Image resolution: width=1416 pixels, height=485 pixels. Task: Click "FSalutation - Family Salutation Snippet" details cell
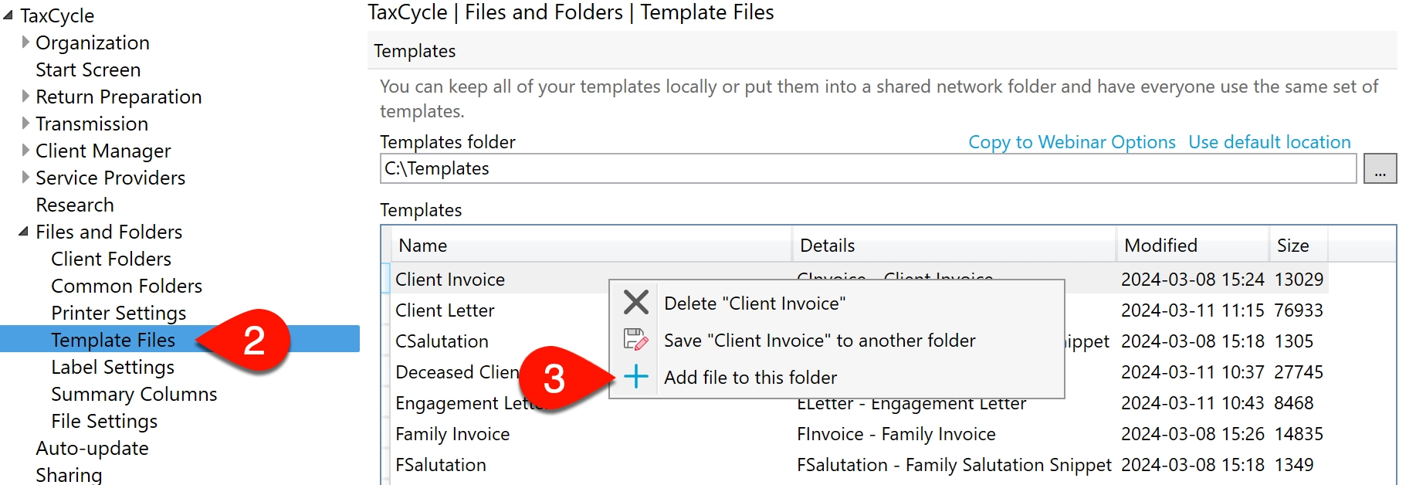954,465
